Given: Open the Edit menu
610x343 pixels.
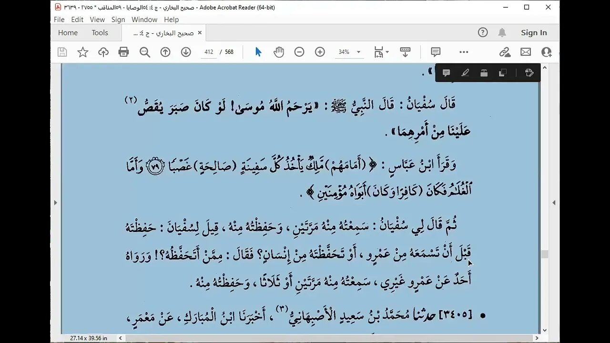Looking at the screenshot, I should [77, 20].
